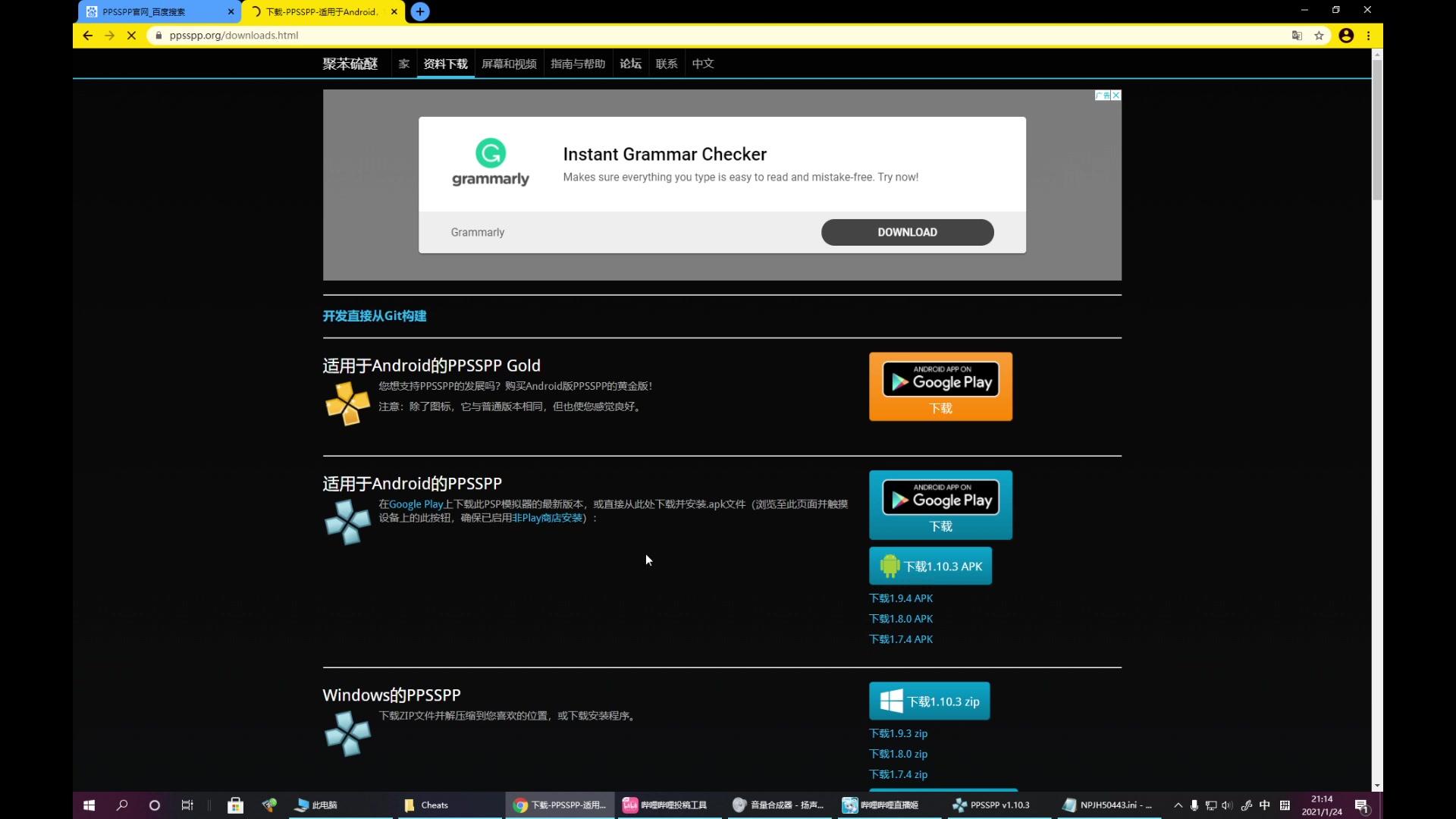Open the 家 home nav item
This screenshot has width=1456, height=819.
(x=404, y=64)
